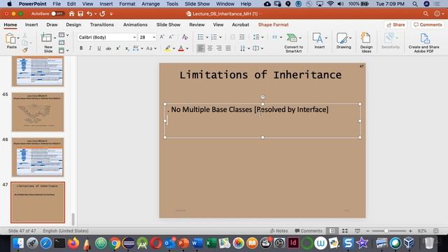The width and height of the screenshot is (448, 252).
Task: Start Slide Show from status bar
Action: tap(358, 231)
